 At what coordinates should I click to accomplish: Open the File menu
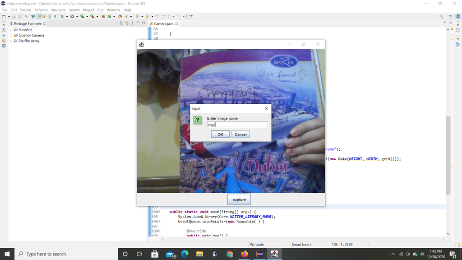(5, 10)
